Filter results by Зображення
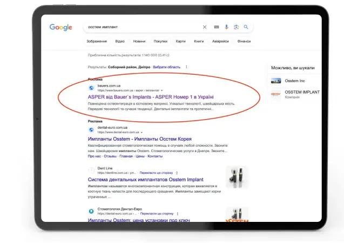Screen dimensions: 344x243 pyautogui.click(x=97, y=41)
